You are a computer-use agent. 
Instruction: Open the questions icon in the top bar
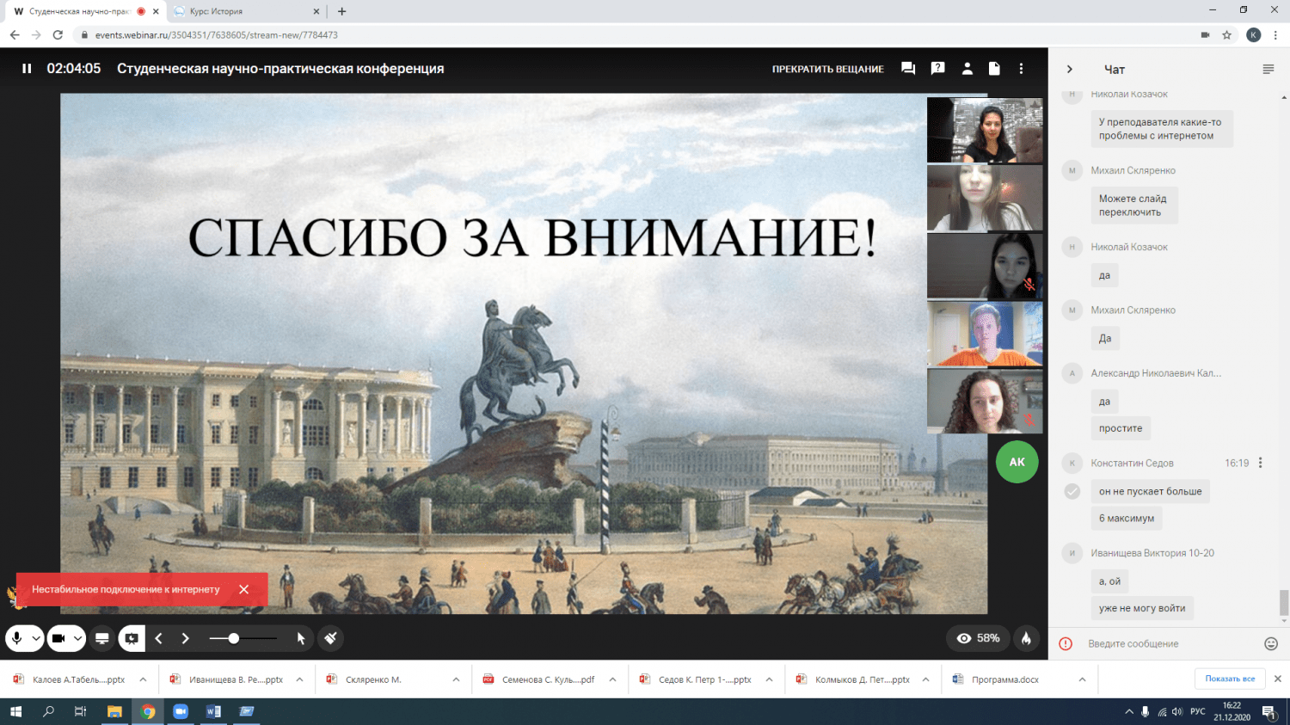point(937,69)
